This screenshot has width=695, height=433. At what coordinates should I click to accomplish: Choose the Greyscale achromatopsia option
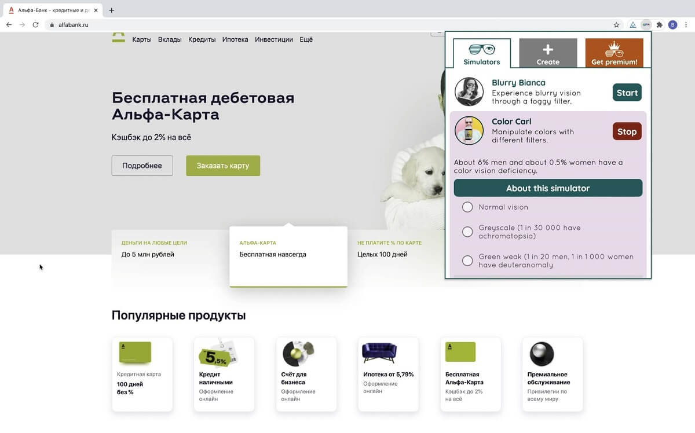[467, 232]
